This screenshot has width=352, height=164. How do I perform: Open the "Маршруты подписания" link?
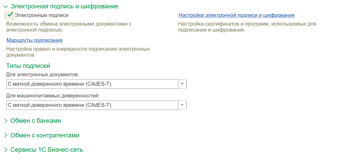click(x=34, y=40)
